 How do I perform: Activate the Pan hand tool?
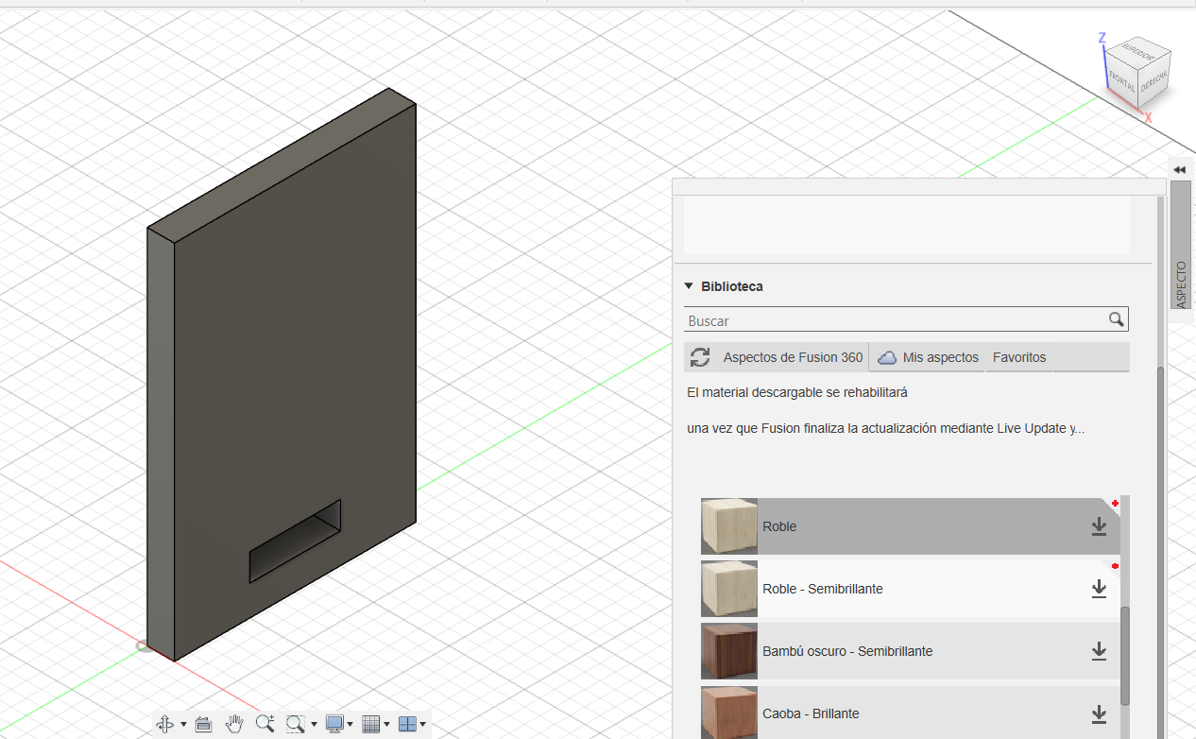pos(234,724)
